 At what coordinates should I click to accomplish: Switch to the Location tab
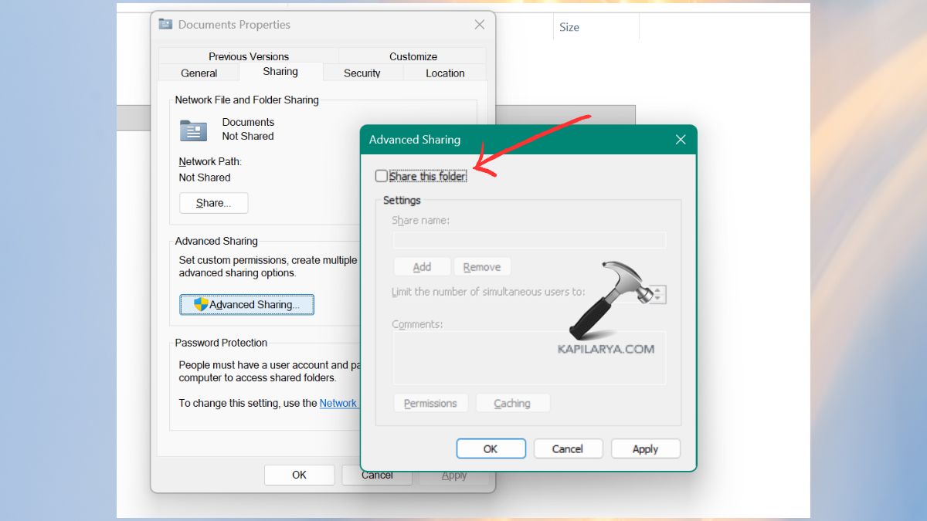coord(445,73)
